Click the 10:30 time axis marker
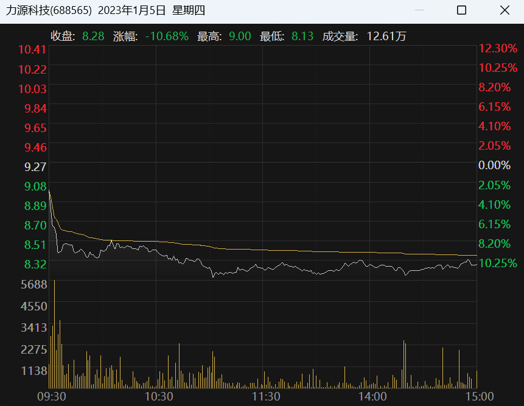Viewport: 524px width, 406px height. pos(158,397)
